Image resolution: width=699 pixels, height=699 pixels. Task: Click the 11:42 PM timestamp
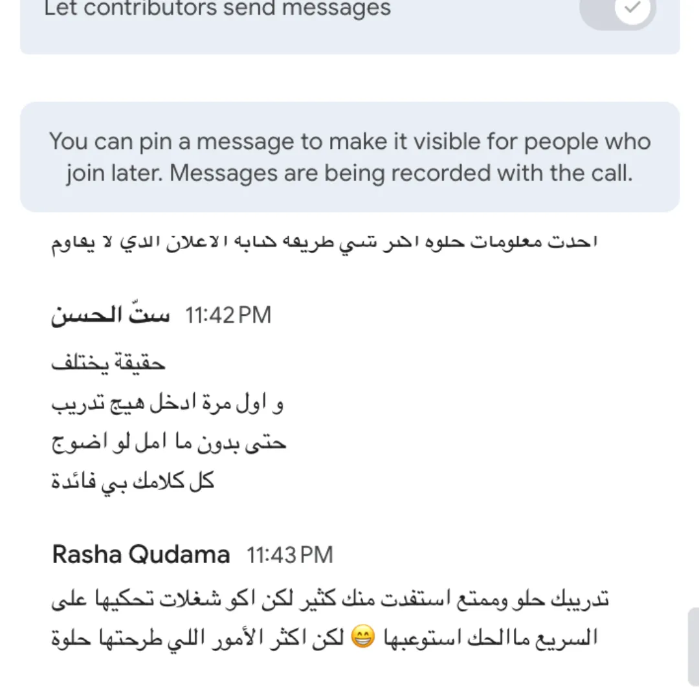(x=228, y=315)
